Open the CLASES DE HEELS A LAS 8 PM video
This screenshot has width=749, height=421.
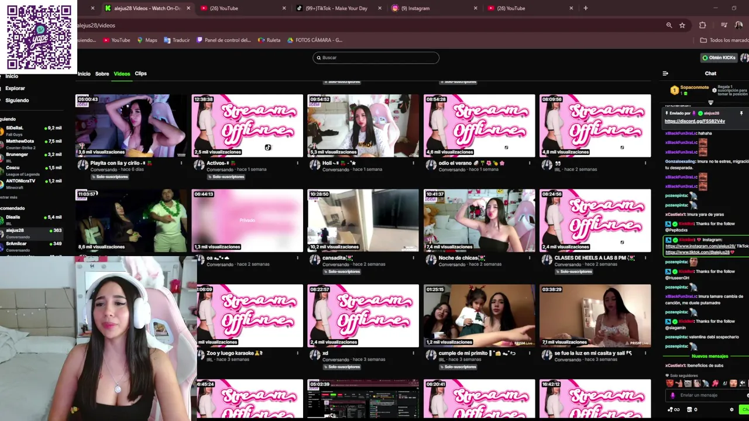point(595,220)
